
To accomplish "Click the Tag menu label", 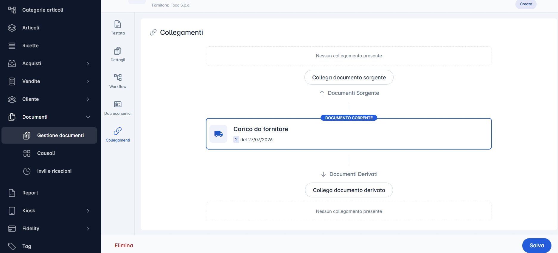I will [x=27, y=246].
